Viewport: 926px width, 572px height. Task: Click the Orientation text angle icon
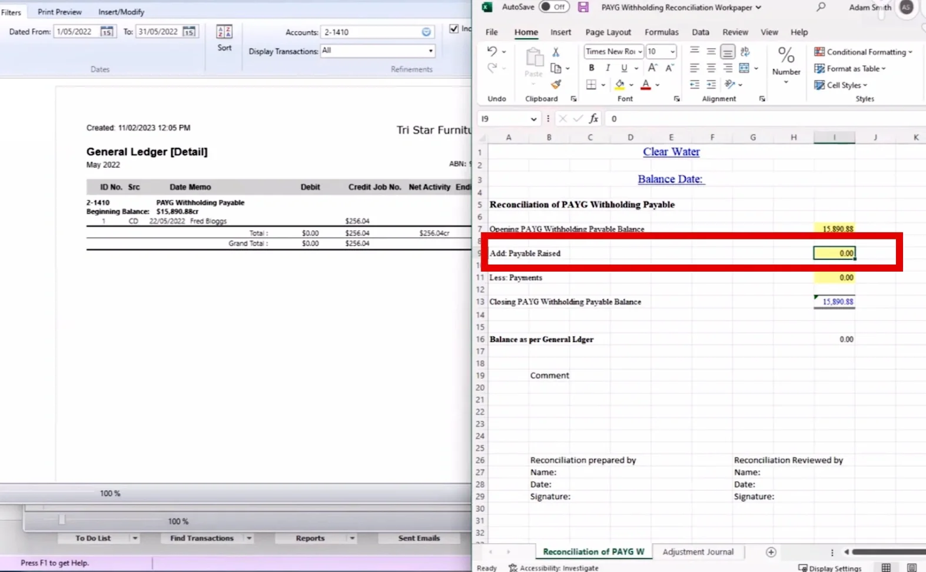pos(730,85)
